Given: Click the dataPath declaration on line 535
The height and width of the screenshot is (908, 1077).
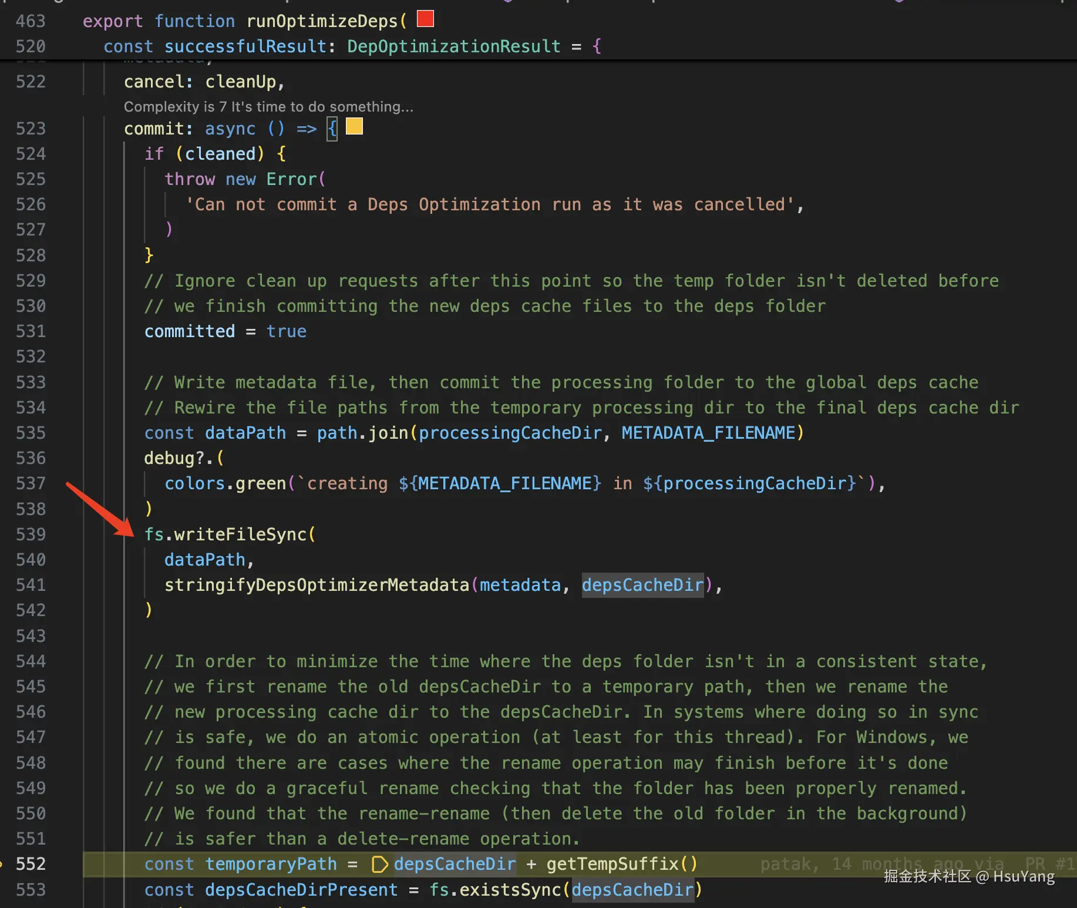Looking at the screenshot, I should 245,433.
